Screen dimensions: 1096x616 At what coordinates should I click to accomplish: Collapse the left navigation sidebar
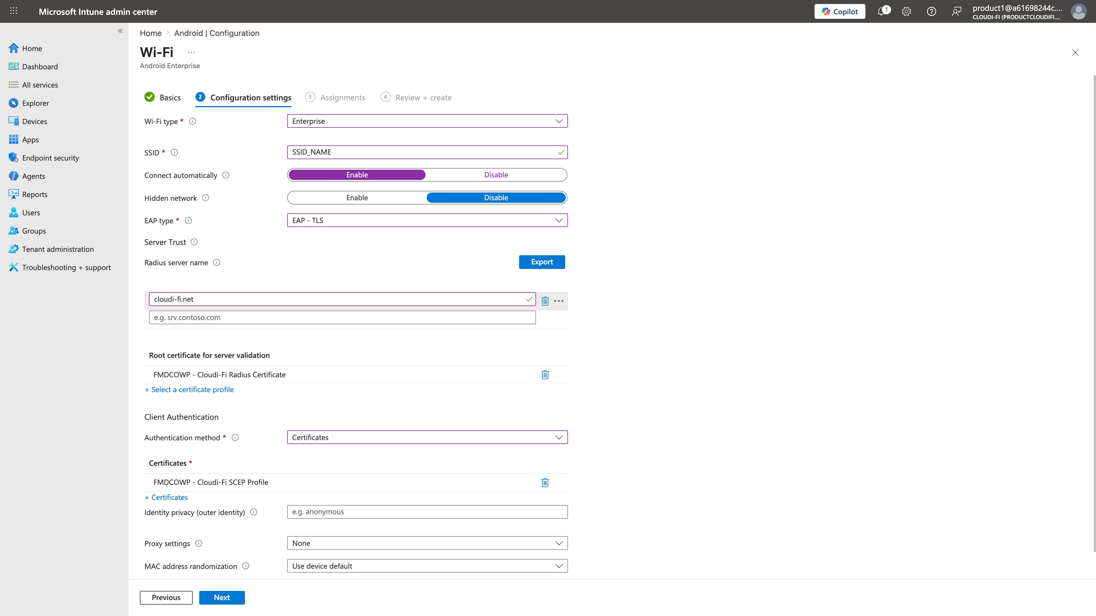click(120, 31)
